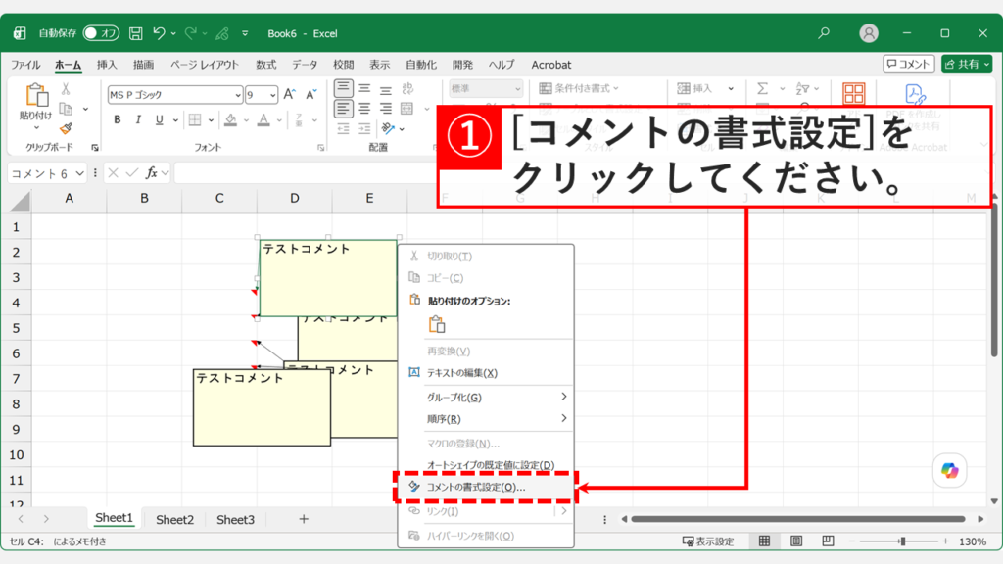
Task: Decrease font size with smaller A icon
Action: point(311,95)
